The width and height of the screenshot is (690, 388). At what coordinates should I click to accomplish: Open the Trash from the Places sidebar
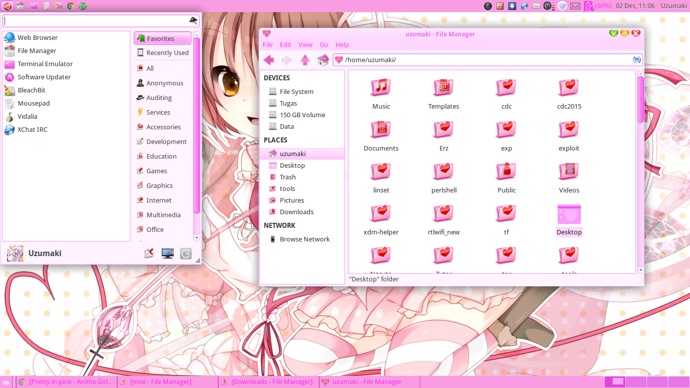288,177
